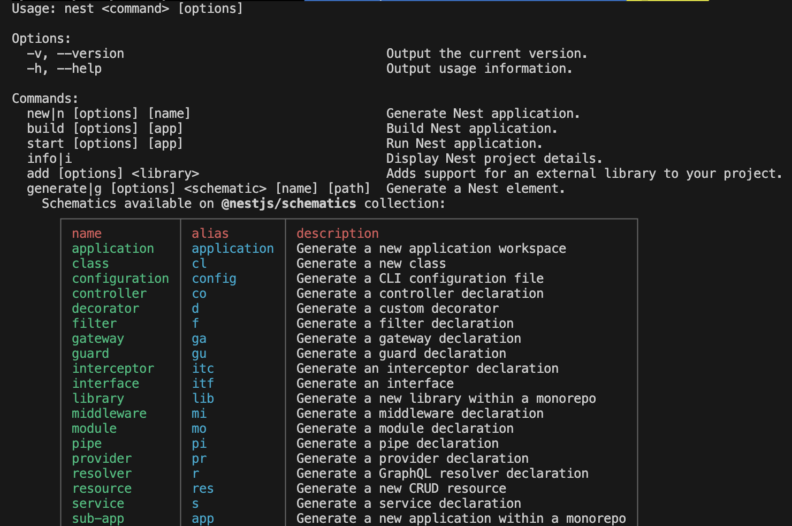Click 'provider' schematic name
The width and height of the screenshot is (792, 526).
pyautogui.click(x=102, y=459)
